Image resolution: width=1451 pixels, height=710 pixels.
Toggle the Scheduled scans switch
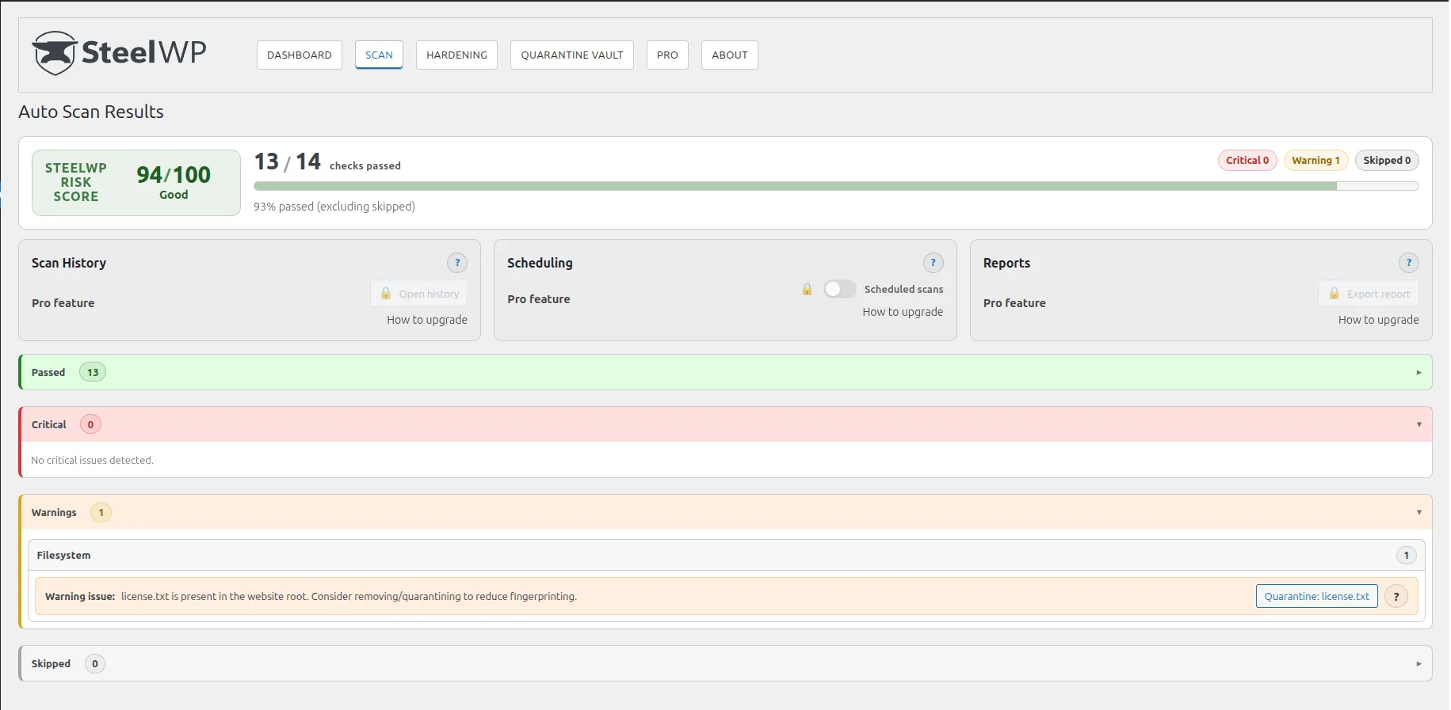point(839,289)
